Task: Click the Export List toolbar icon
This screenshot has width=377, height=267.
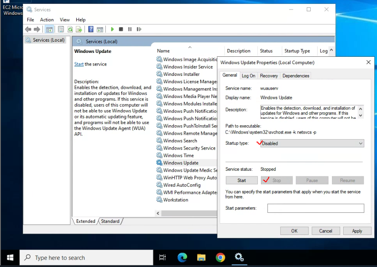Action: (79, 29)
